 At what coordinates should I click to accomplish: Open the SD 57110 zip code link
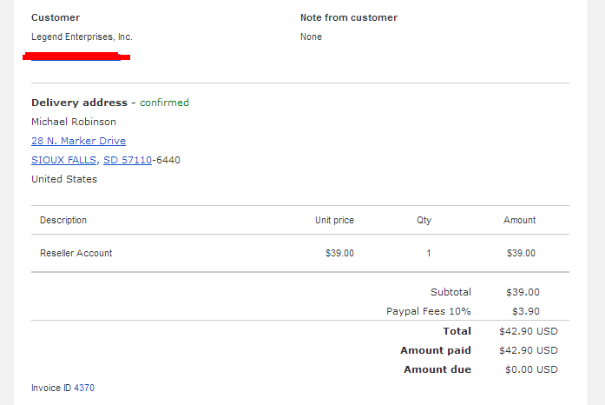click(128, 160)
